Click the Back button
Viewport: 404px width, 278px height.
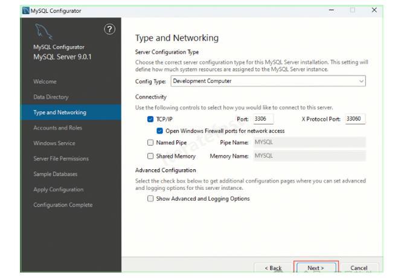[x=273, y=268]
